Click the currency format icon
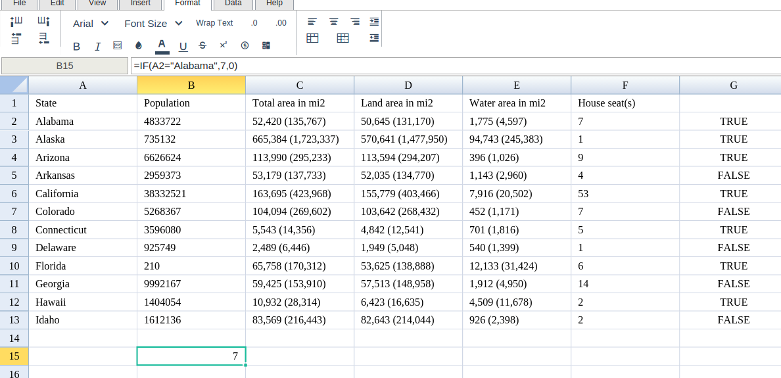 pos(245,45)
